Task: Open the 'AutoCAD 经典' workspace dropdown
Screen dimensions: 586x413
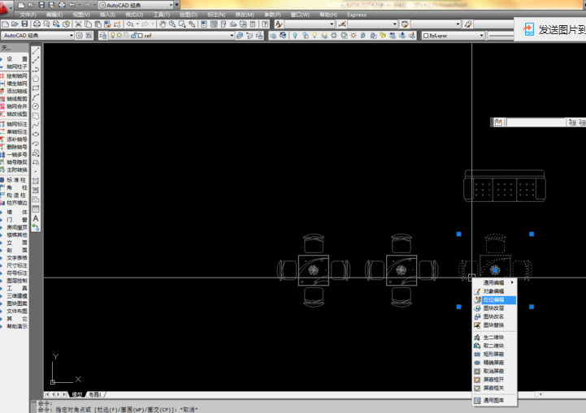Action: coord(71,36)
